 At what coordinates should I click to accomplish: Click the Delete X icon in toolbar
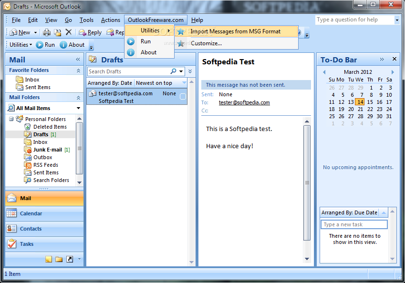point(68,32)
